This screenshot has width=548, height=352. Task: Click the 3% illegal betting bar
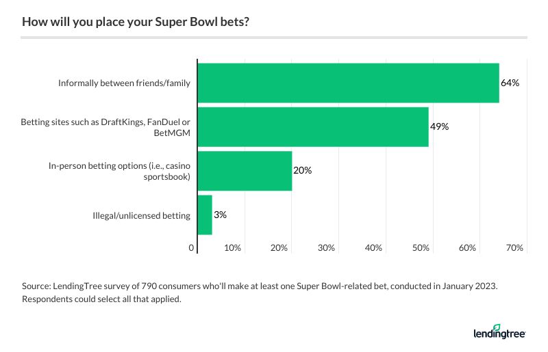pos(204,215)
